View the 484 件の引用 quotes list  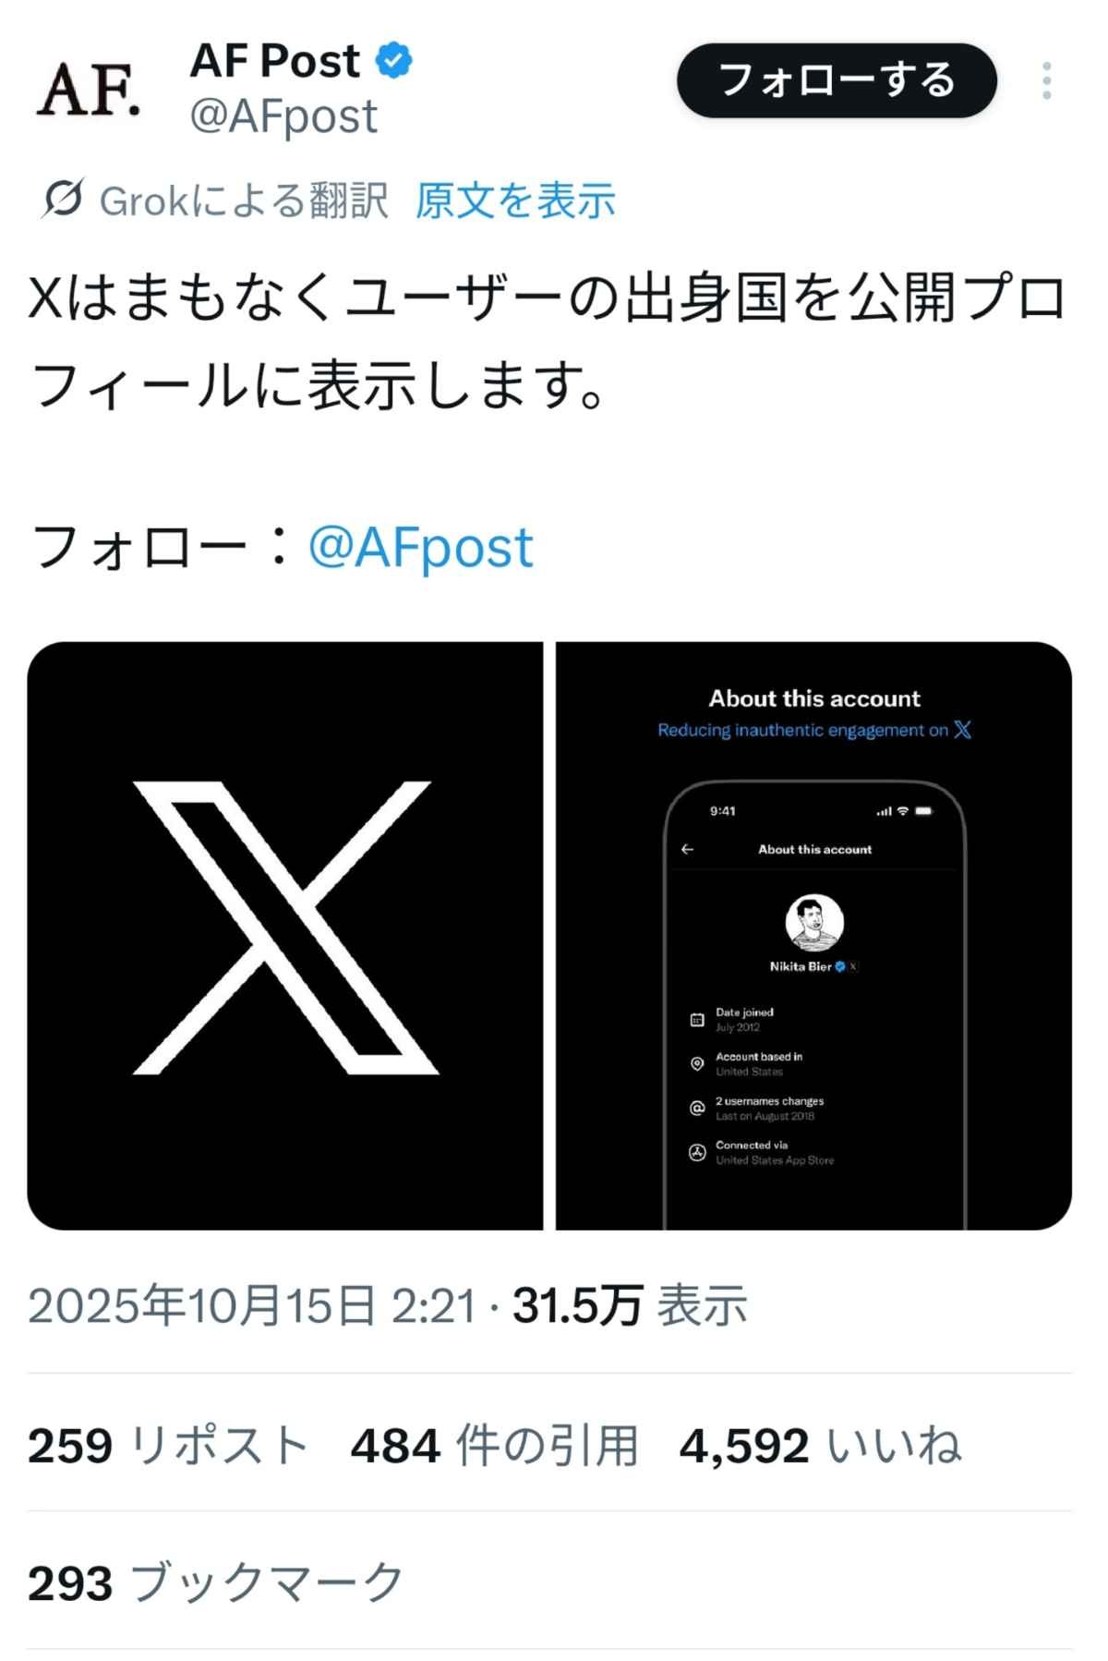tap(494, 1446)
